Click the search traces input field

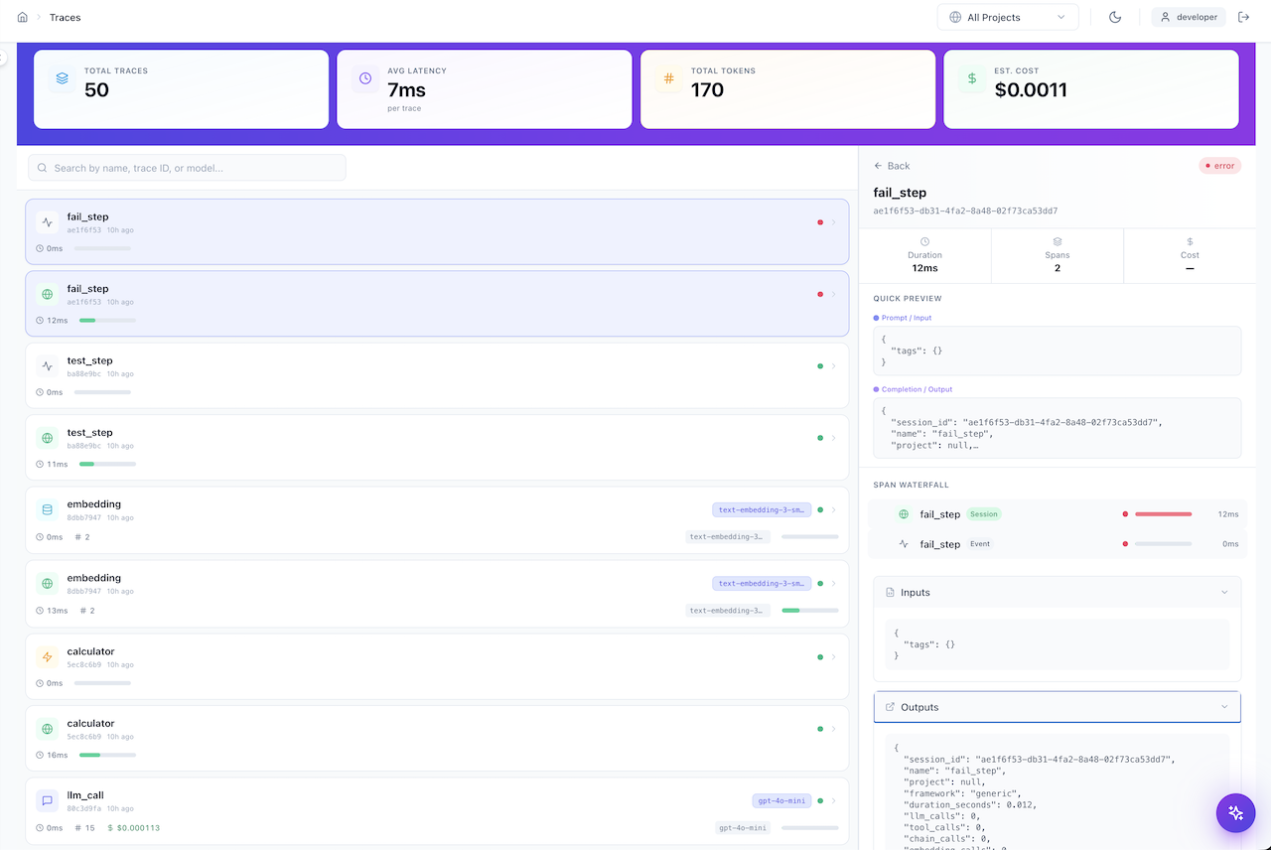[187, 168]
